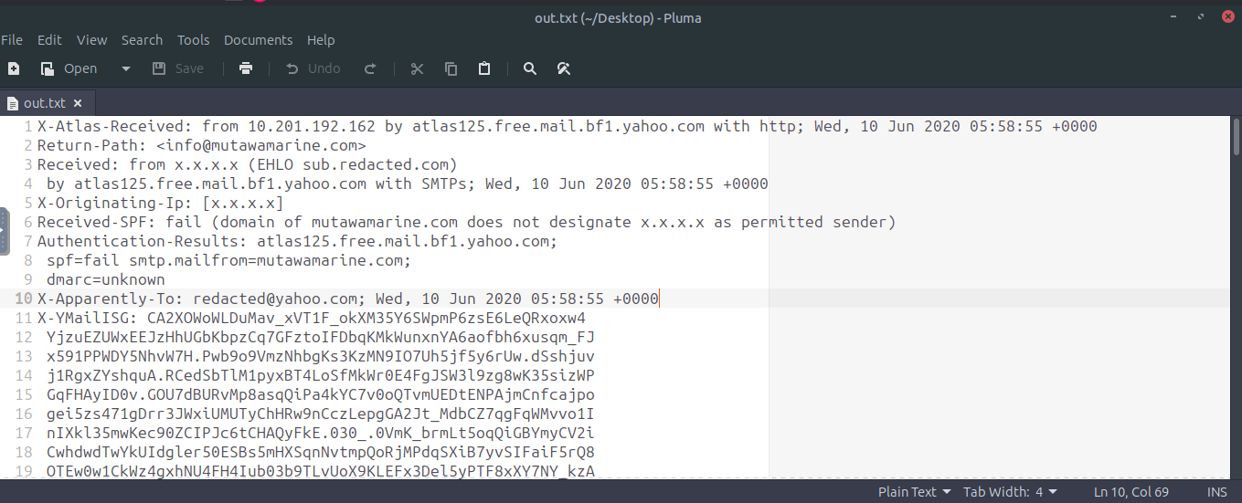Screen dimensions: 1242x503
Task: Create a new document with toolbar icon
Action: click(13, 68)
